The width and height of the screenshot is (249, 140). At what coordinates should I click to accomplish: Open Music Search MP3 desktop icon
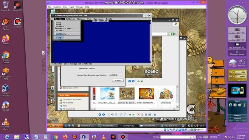click(6, 74)
